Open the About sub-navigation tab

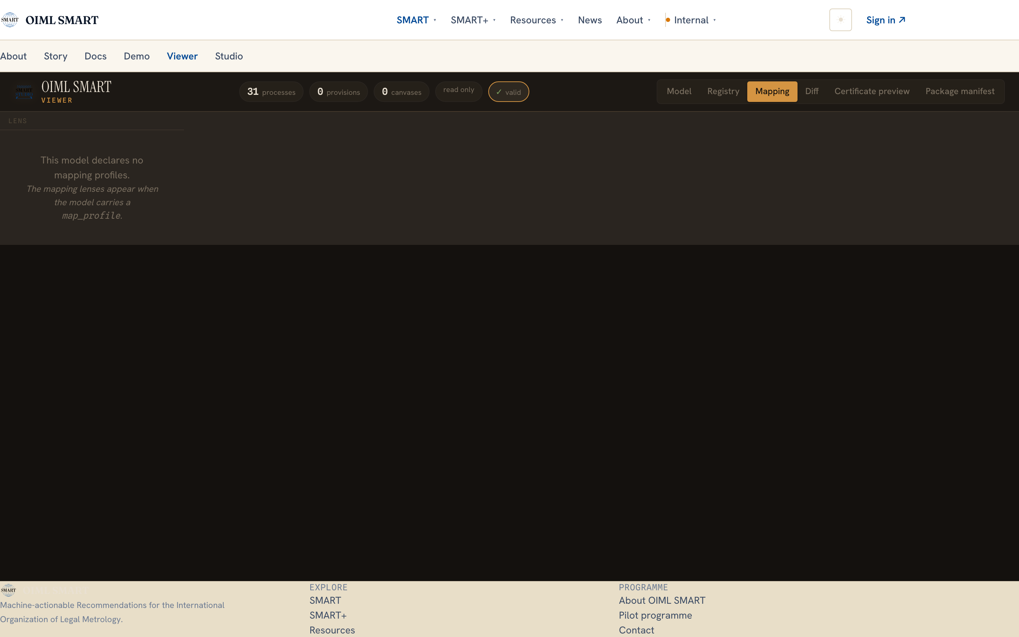(x=13, y=56)
